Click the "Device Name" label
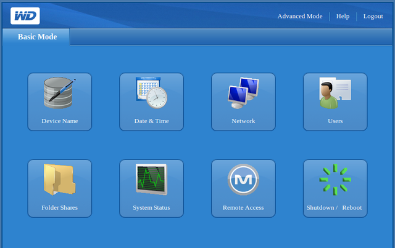395x248 pixels. point(60,121)
